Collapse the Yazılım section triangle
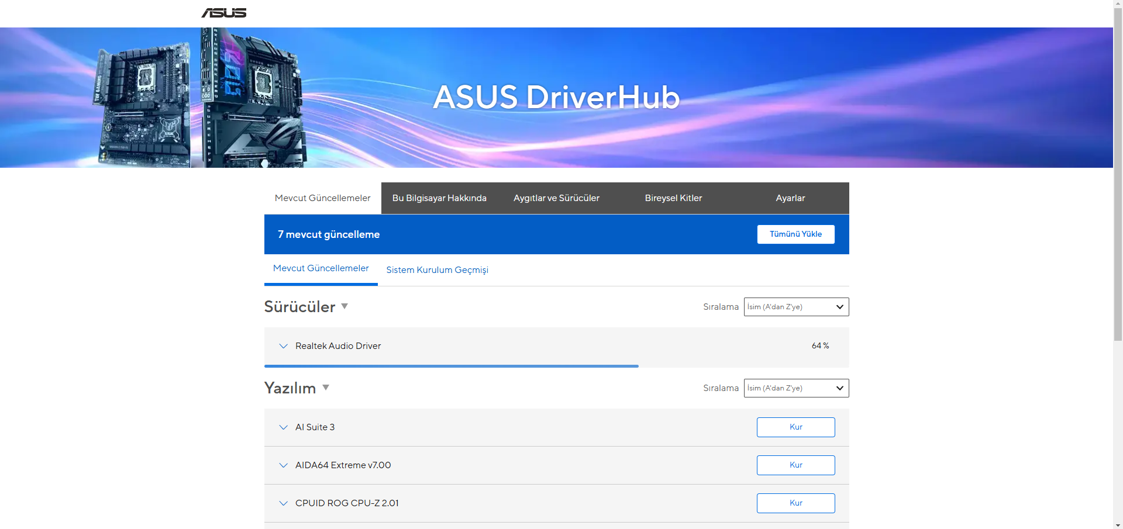The image size is (1123, 529). [326, 388]
